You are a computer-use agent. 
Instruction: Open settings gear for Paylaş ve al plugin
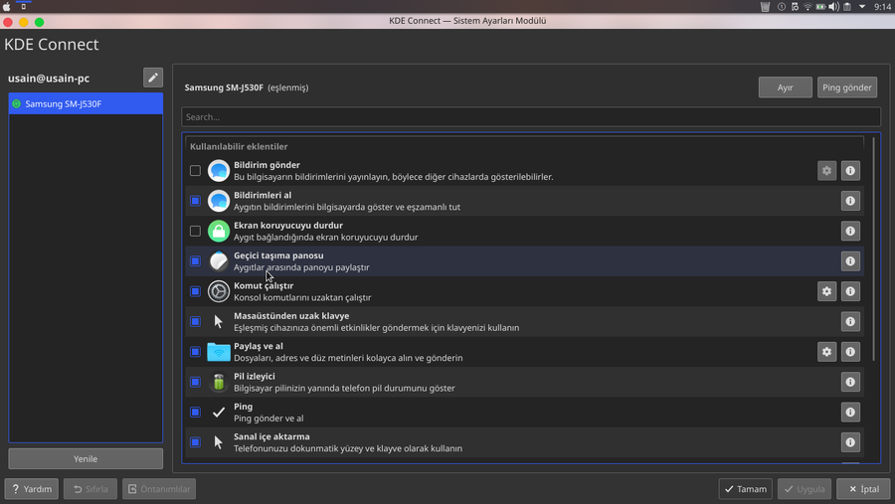tap(826, 352)
